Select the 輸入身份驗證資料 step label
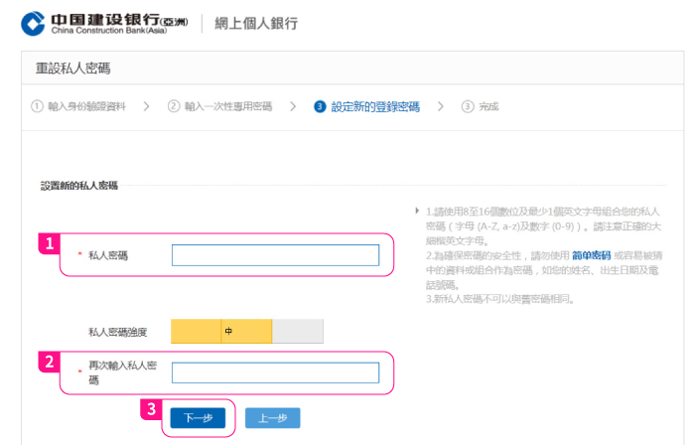The width and height of the screenshot is (695, 445). point(87,106)
